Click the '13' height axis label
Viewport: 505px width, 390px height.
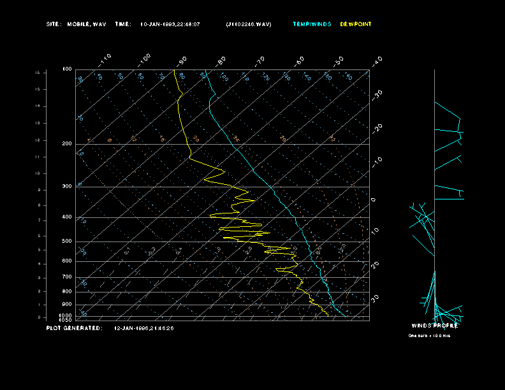[38, 123]
